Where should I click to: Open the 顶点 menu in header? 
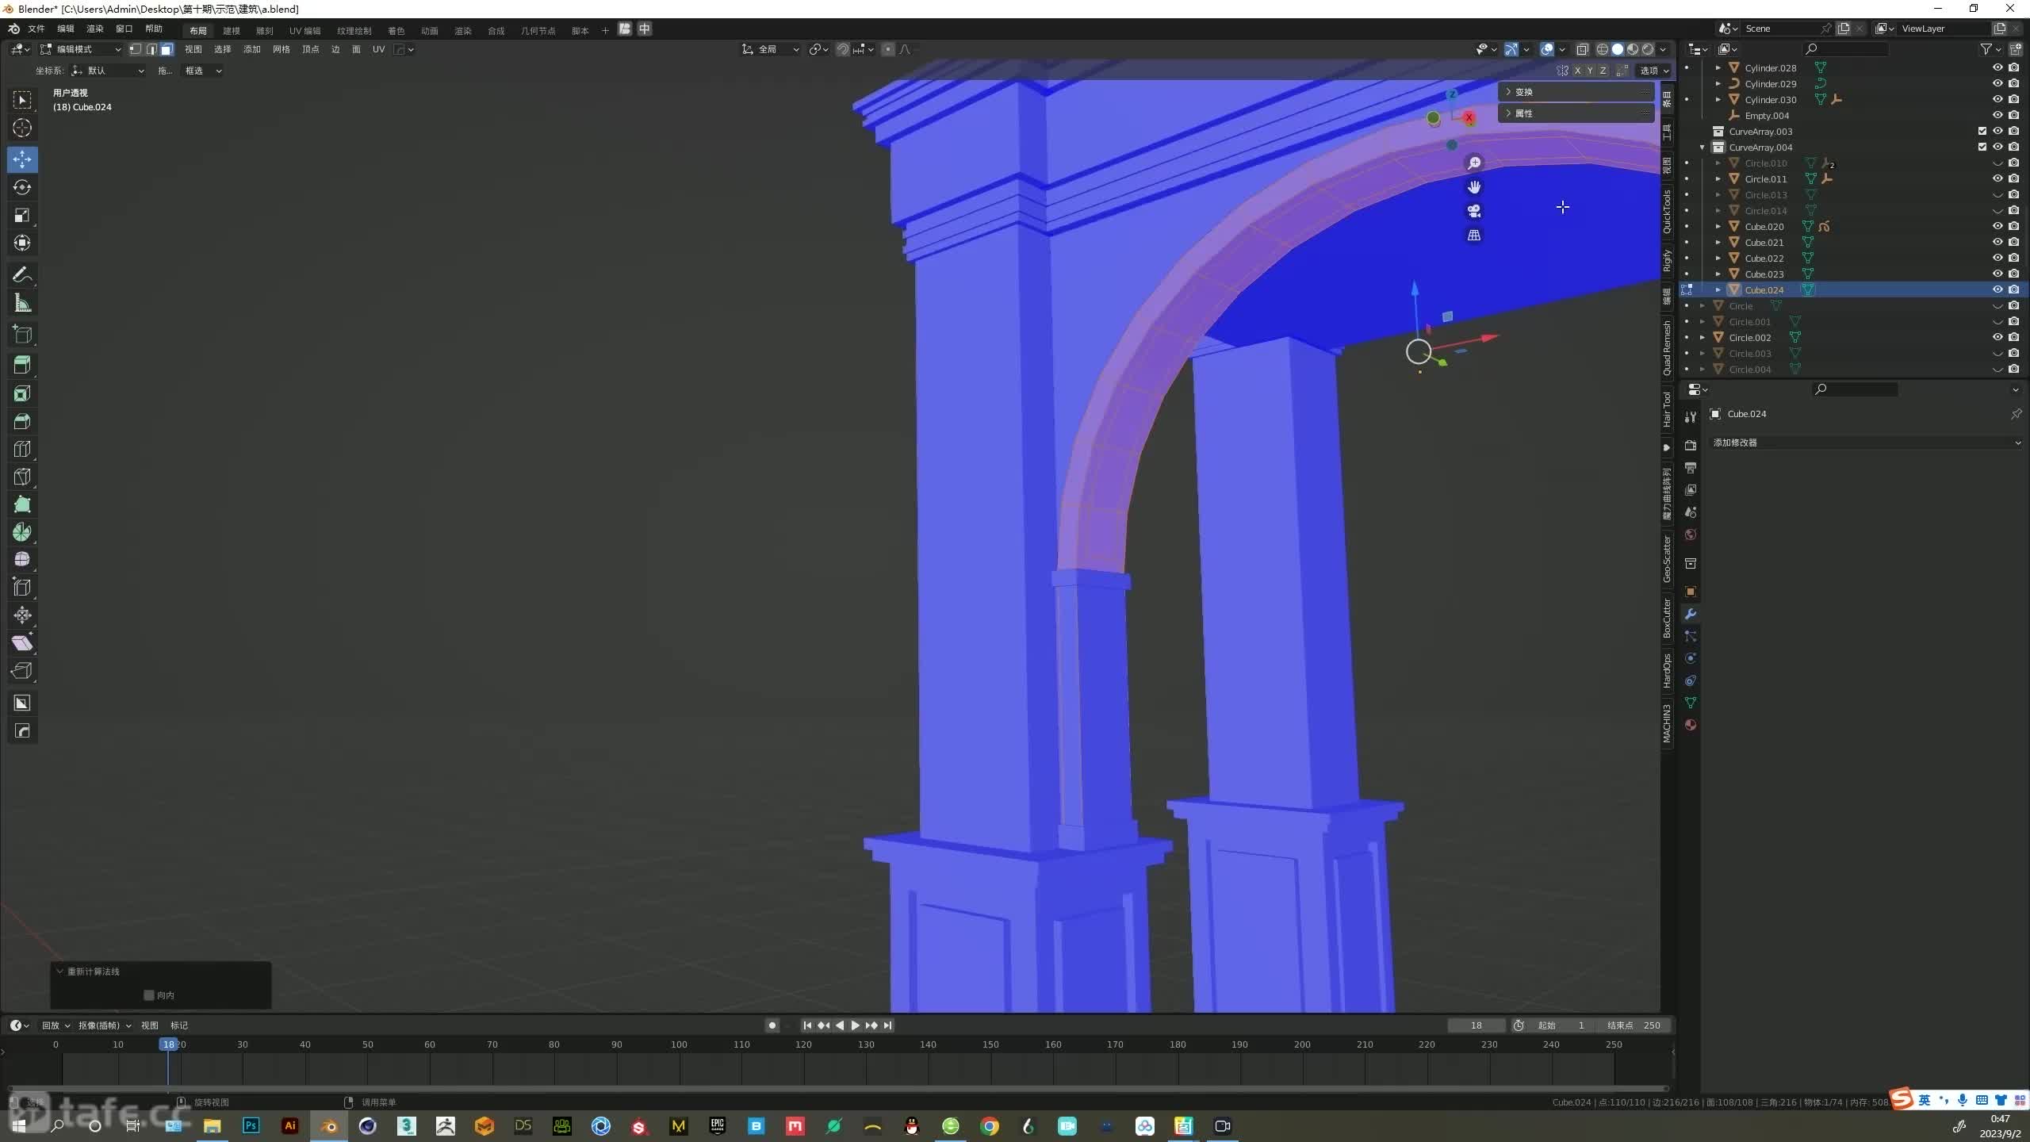(x=311, y=49)
